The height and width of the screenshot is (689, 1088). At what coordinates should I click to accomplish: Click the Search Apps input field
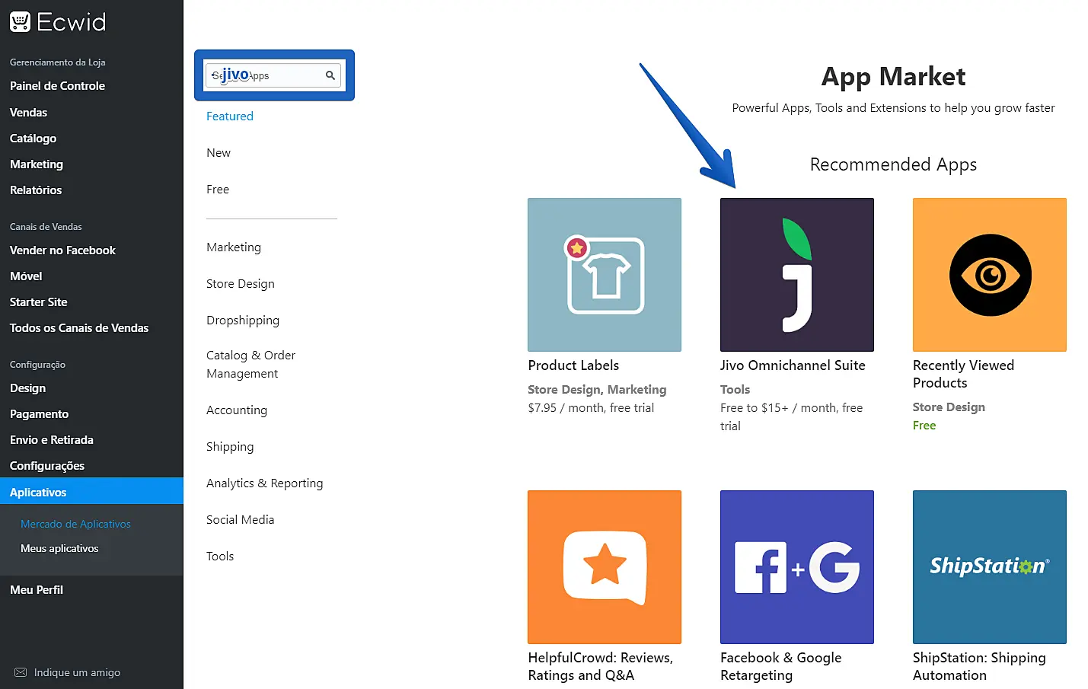pyautogui.click(x=274, y=75)
